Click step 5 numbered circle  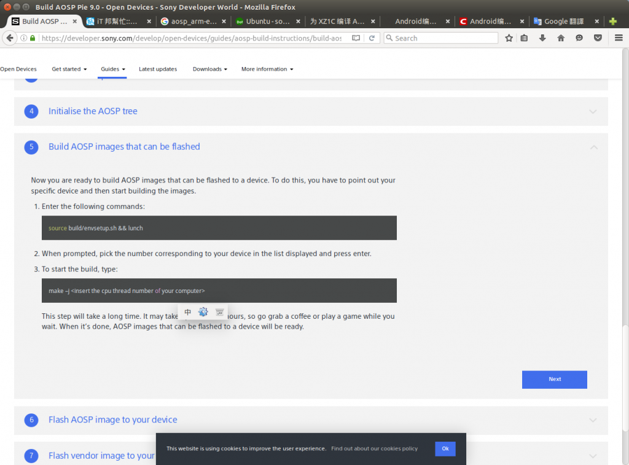coord(31,147)
